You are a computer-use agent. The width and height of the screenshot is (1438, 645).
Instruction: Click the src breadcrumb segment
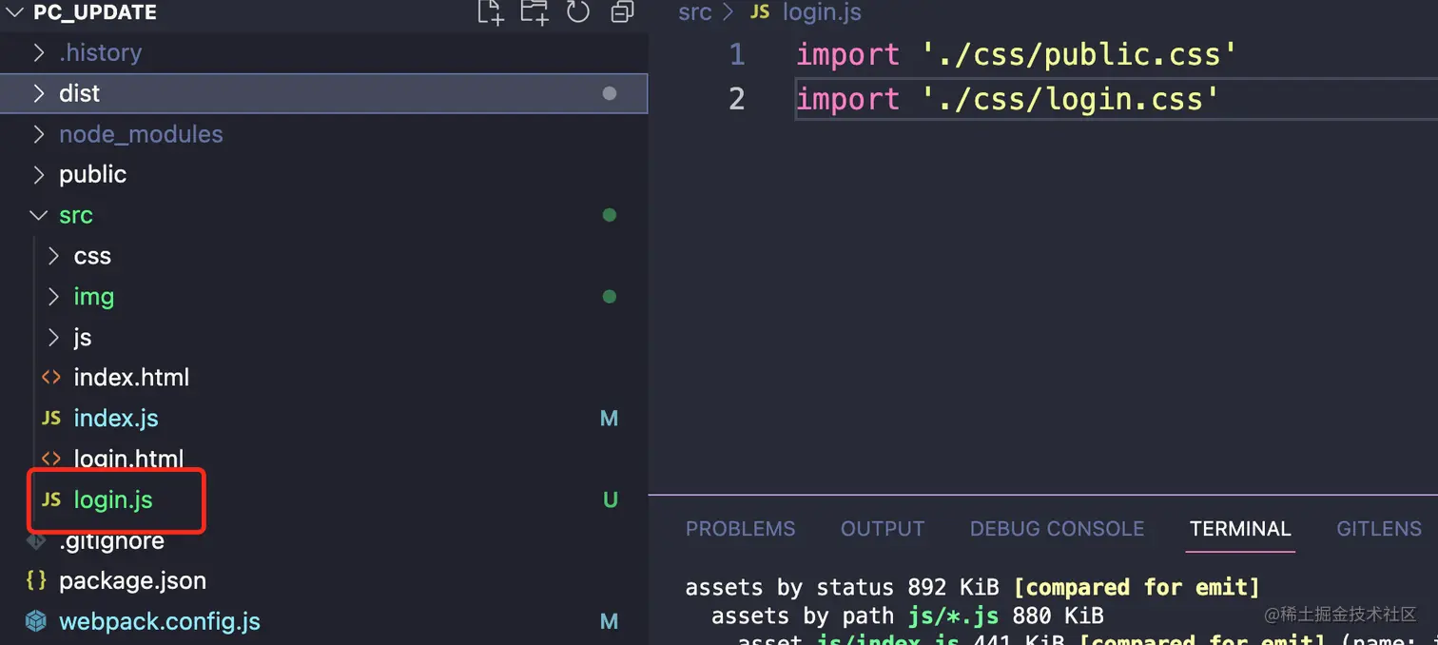point(694,12)
